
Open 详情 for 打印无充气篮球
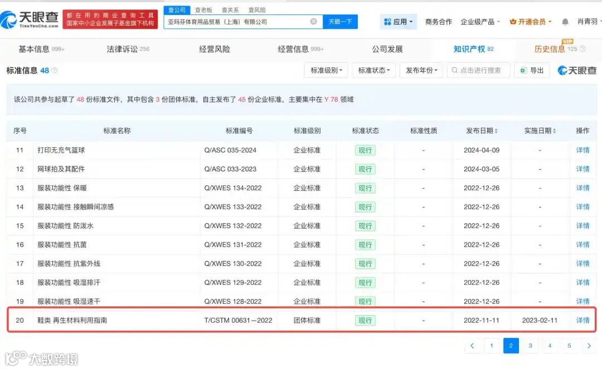tap(582, 150)
